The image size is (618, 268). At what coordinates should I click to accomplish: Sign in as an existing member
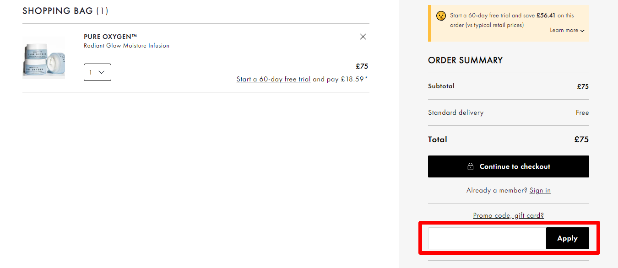pyautogui.click(x=540, y=190)
